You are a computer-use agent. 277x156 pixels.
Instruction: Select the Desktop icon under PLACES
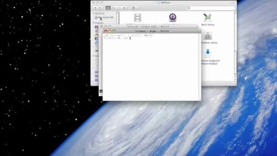(96, 27)
